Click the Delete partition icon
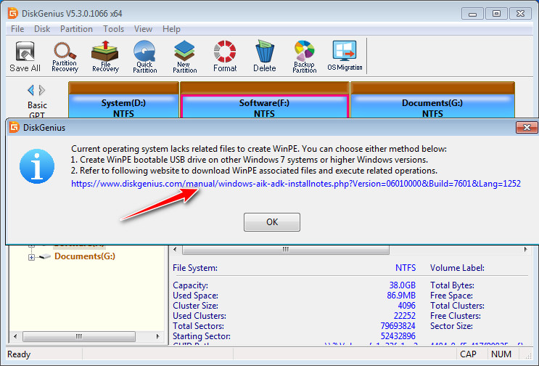 click(264, 57)
